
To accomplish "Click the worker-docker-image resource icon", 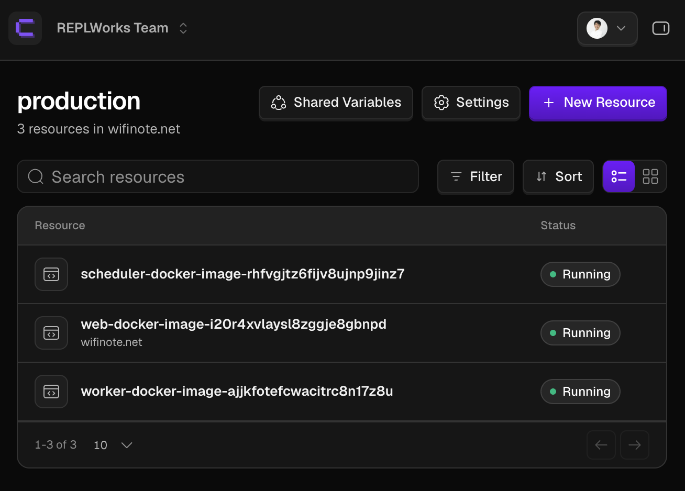I will (51, 392).
